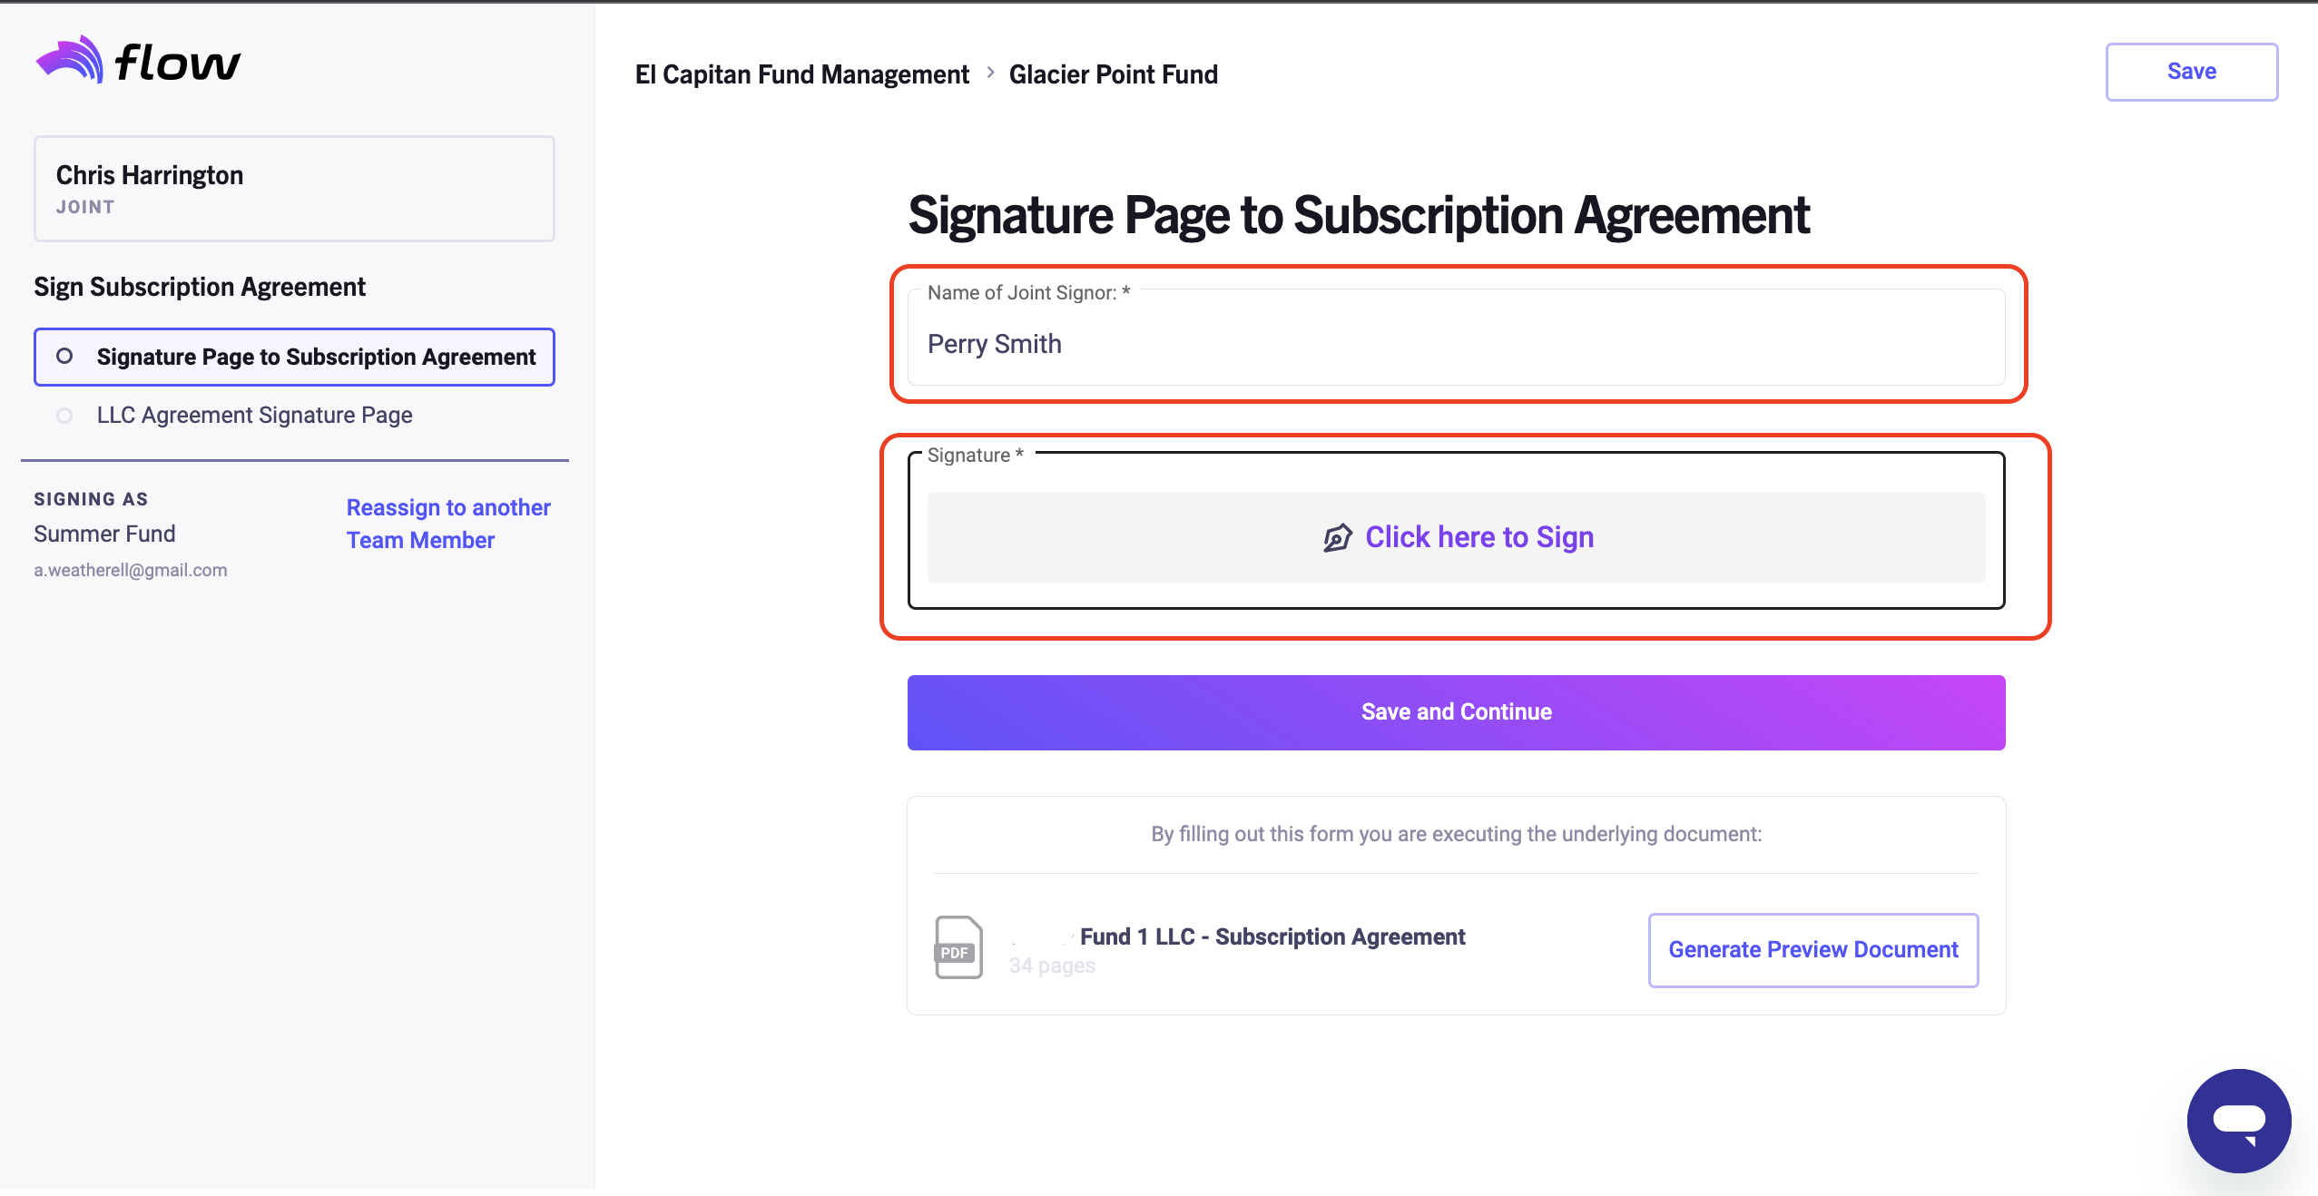Click Generate Preview Document
2318x1196 pixels.
pyautogui.click(x=1812, y=950)
